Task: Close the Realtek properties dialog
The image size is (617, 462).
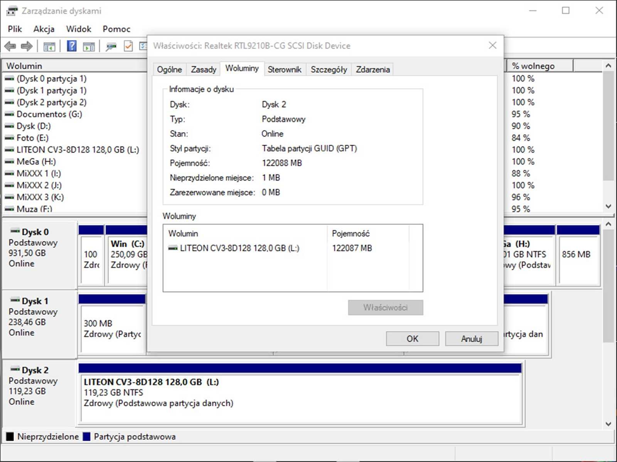Action: point(492,45)
